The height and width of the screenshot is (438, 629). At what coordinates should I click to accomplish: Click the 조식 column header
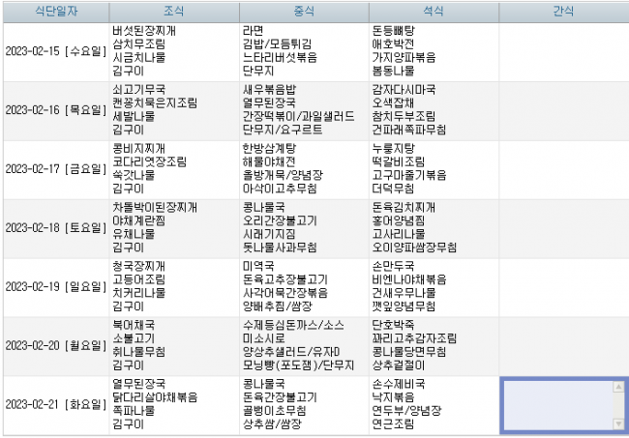click(173, 11)
